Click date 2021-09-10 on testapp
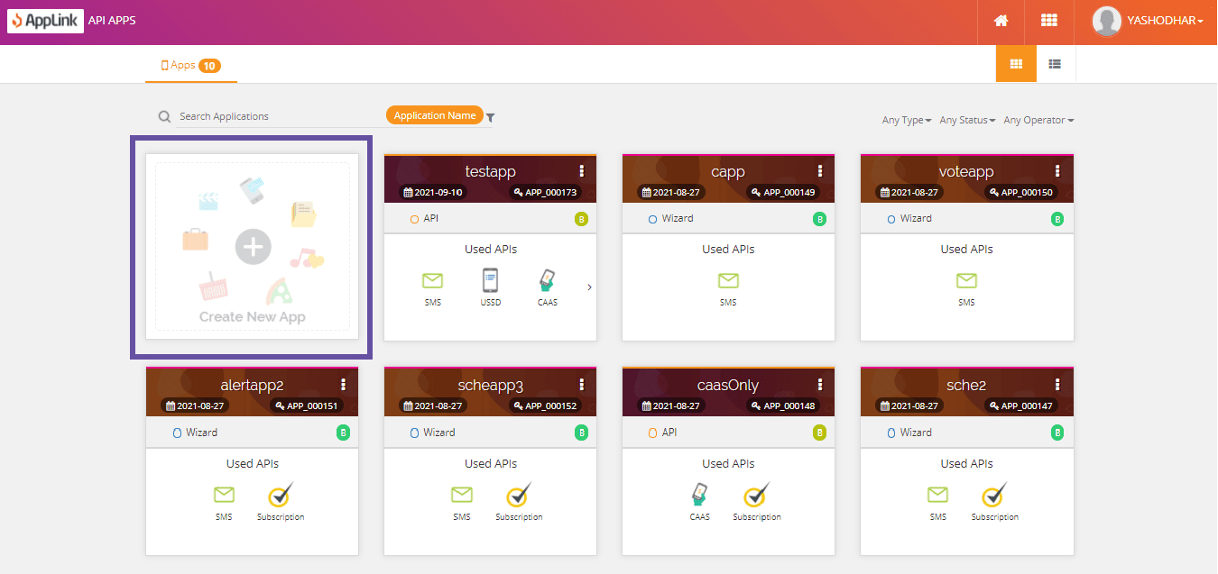1218x574 pixels. click(x=432, y=193)
